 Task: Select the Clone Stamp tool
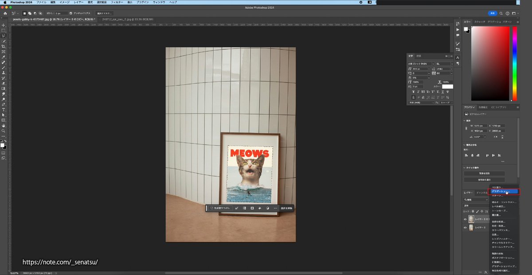tap(4, 73)
